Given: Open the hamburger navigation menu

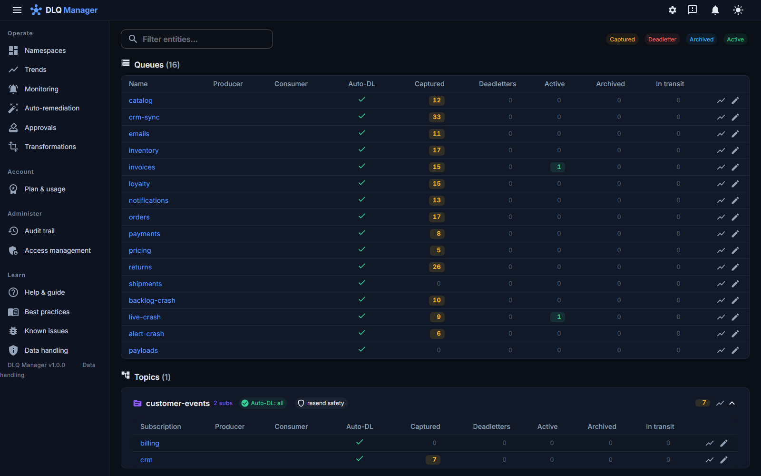Looking at the screenshot, I should pyautogui.click(x=17, y=10).
